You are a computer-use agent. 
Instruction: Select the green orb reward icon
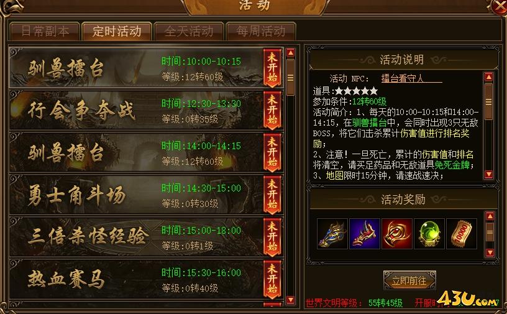[429, 233]
